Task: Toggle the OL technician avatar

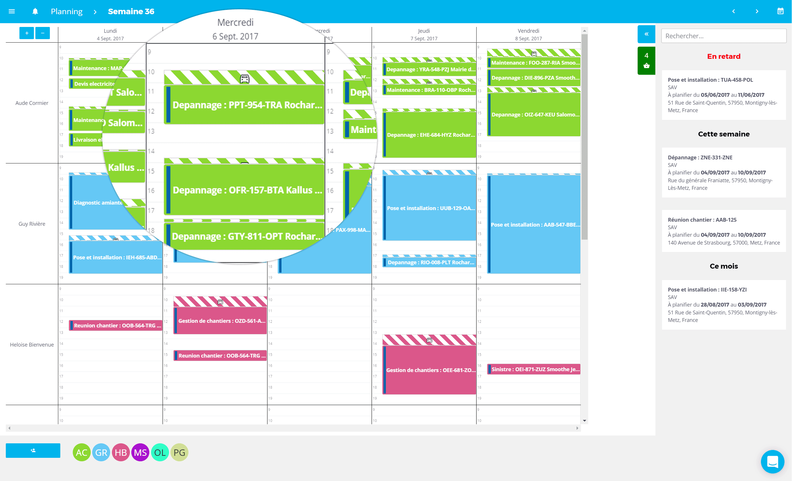Action: click(160, 452)
